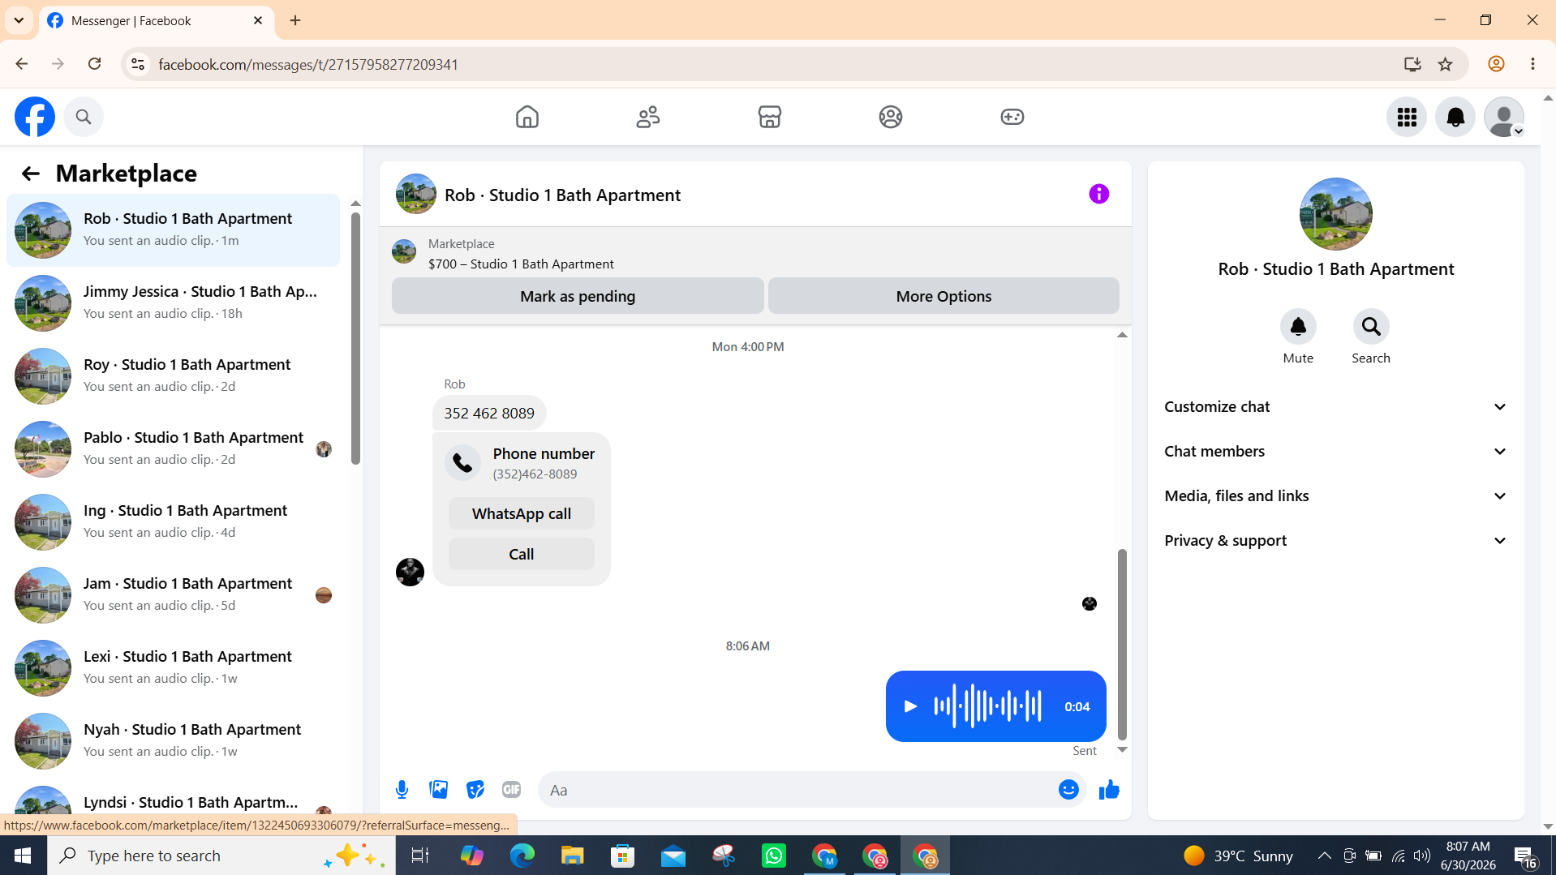Open WhatsApp from the taskbar

click(x=774, y=856)
